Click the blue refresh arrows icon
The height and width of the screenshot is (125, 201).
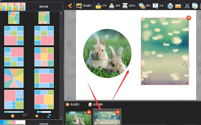click(49, 116)
